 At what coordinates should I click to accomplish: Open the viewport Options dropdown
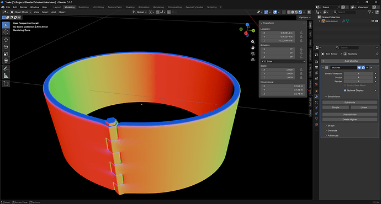pyautogui.click(x=304, y=18)
